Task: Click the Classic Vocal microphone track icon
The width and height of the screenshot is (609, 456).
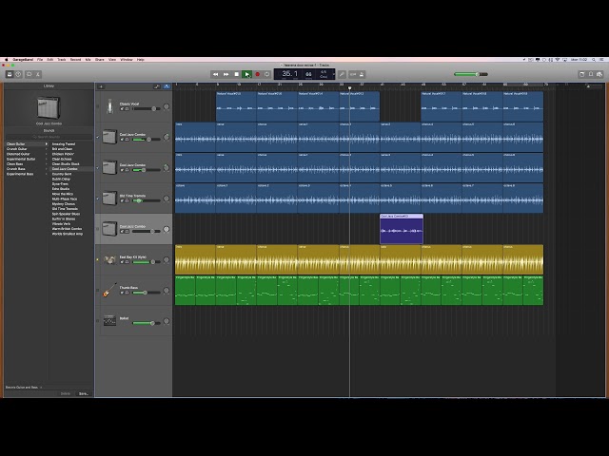Action: pos(110,106)
